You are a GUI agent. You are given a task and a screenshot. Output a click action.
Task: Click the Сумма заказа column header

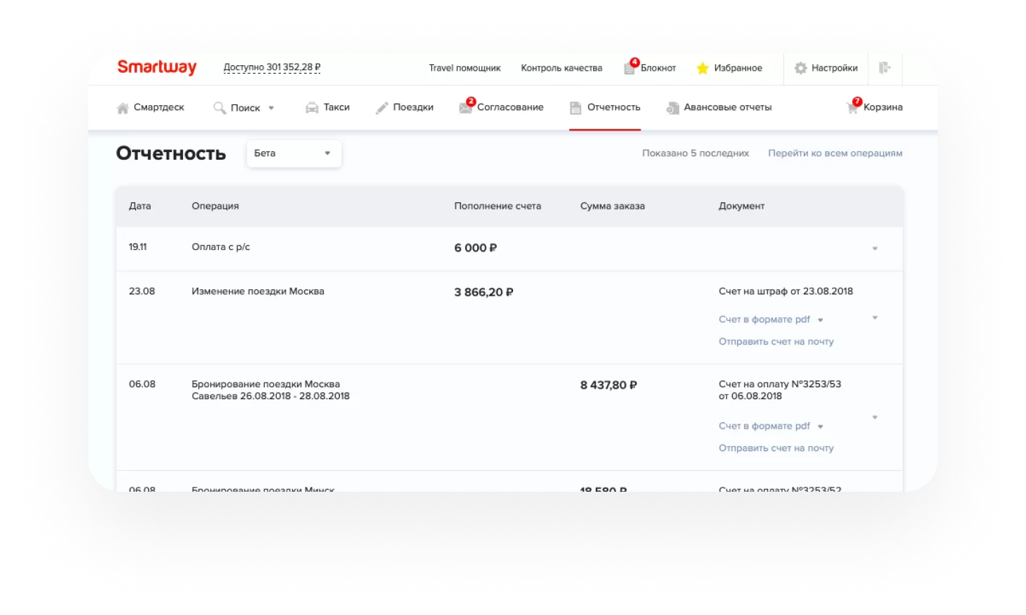point(613,206)
